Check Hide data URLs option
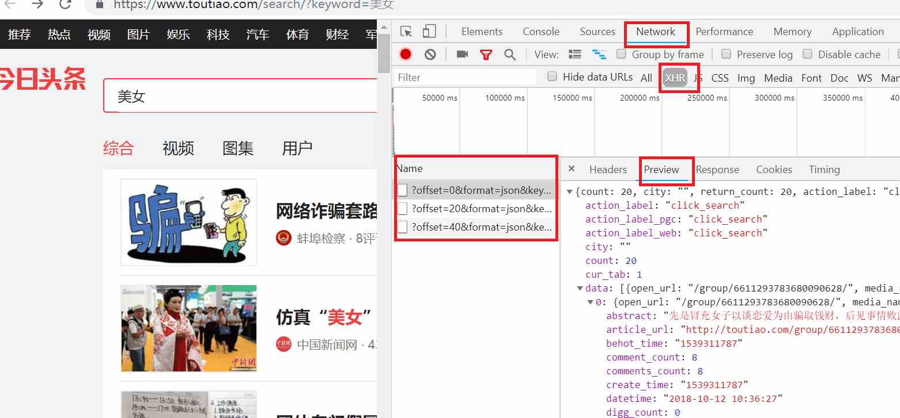900x418 pixels. pos(552,76)
